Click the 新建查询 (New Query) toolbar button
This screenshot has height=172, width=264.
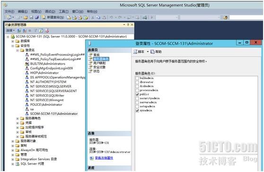pos(53,17)
